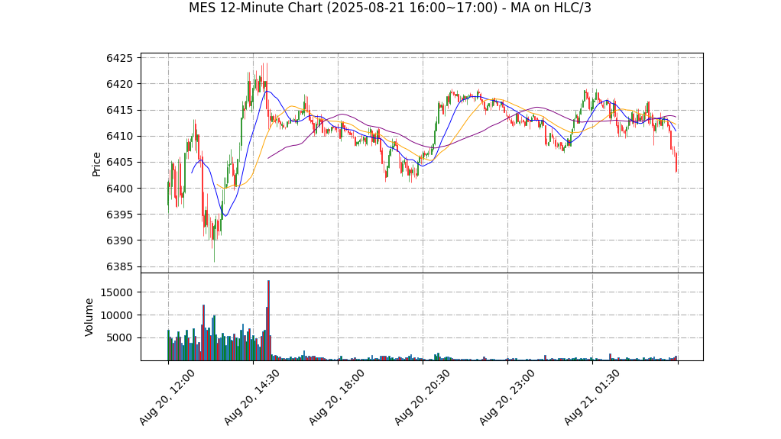Click the tallest volume bar near 14:30
Screen dimensions: 781x439
[268, 321]
